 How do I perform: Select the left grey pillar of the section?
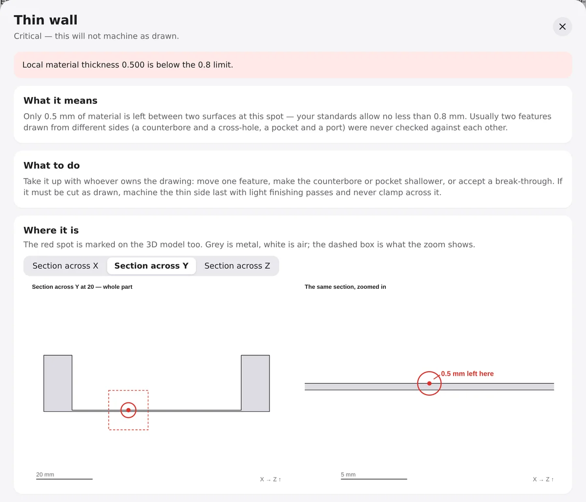click(58, 383)
